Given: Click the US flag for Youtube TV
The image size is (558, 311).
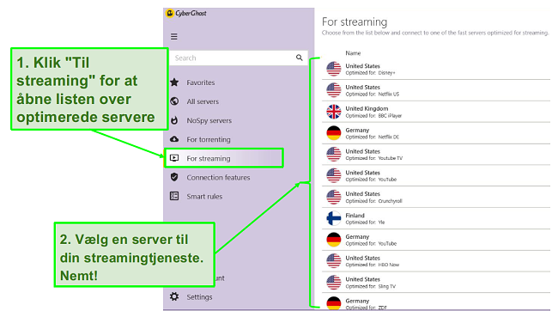Looking at the screenshot, I should (x=334, y=155).
